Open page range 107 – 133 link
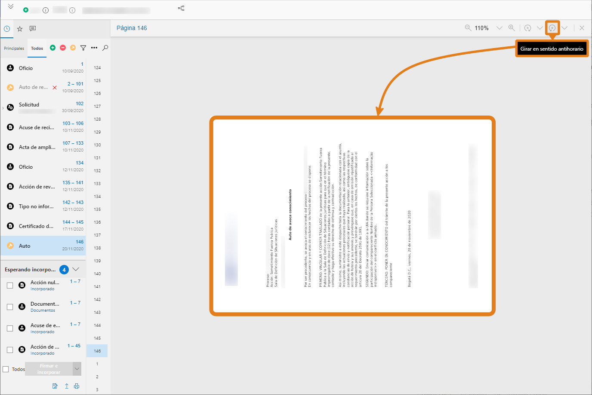The height and width of the screenshot is (395, 592). click(x=73, y=143)
